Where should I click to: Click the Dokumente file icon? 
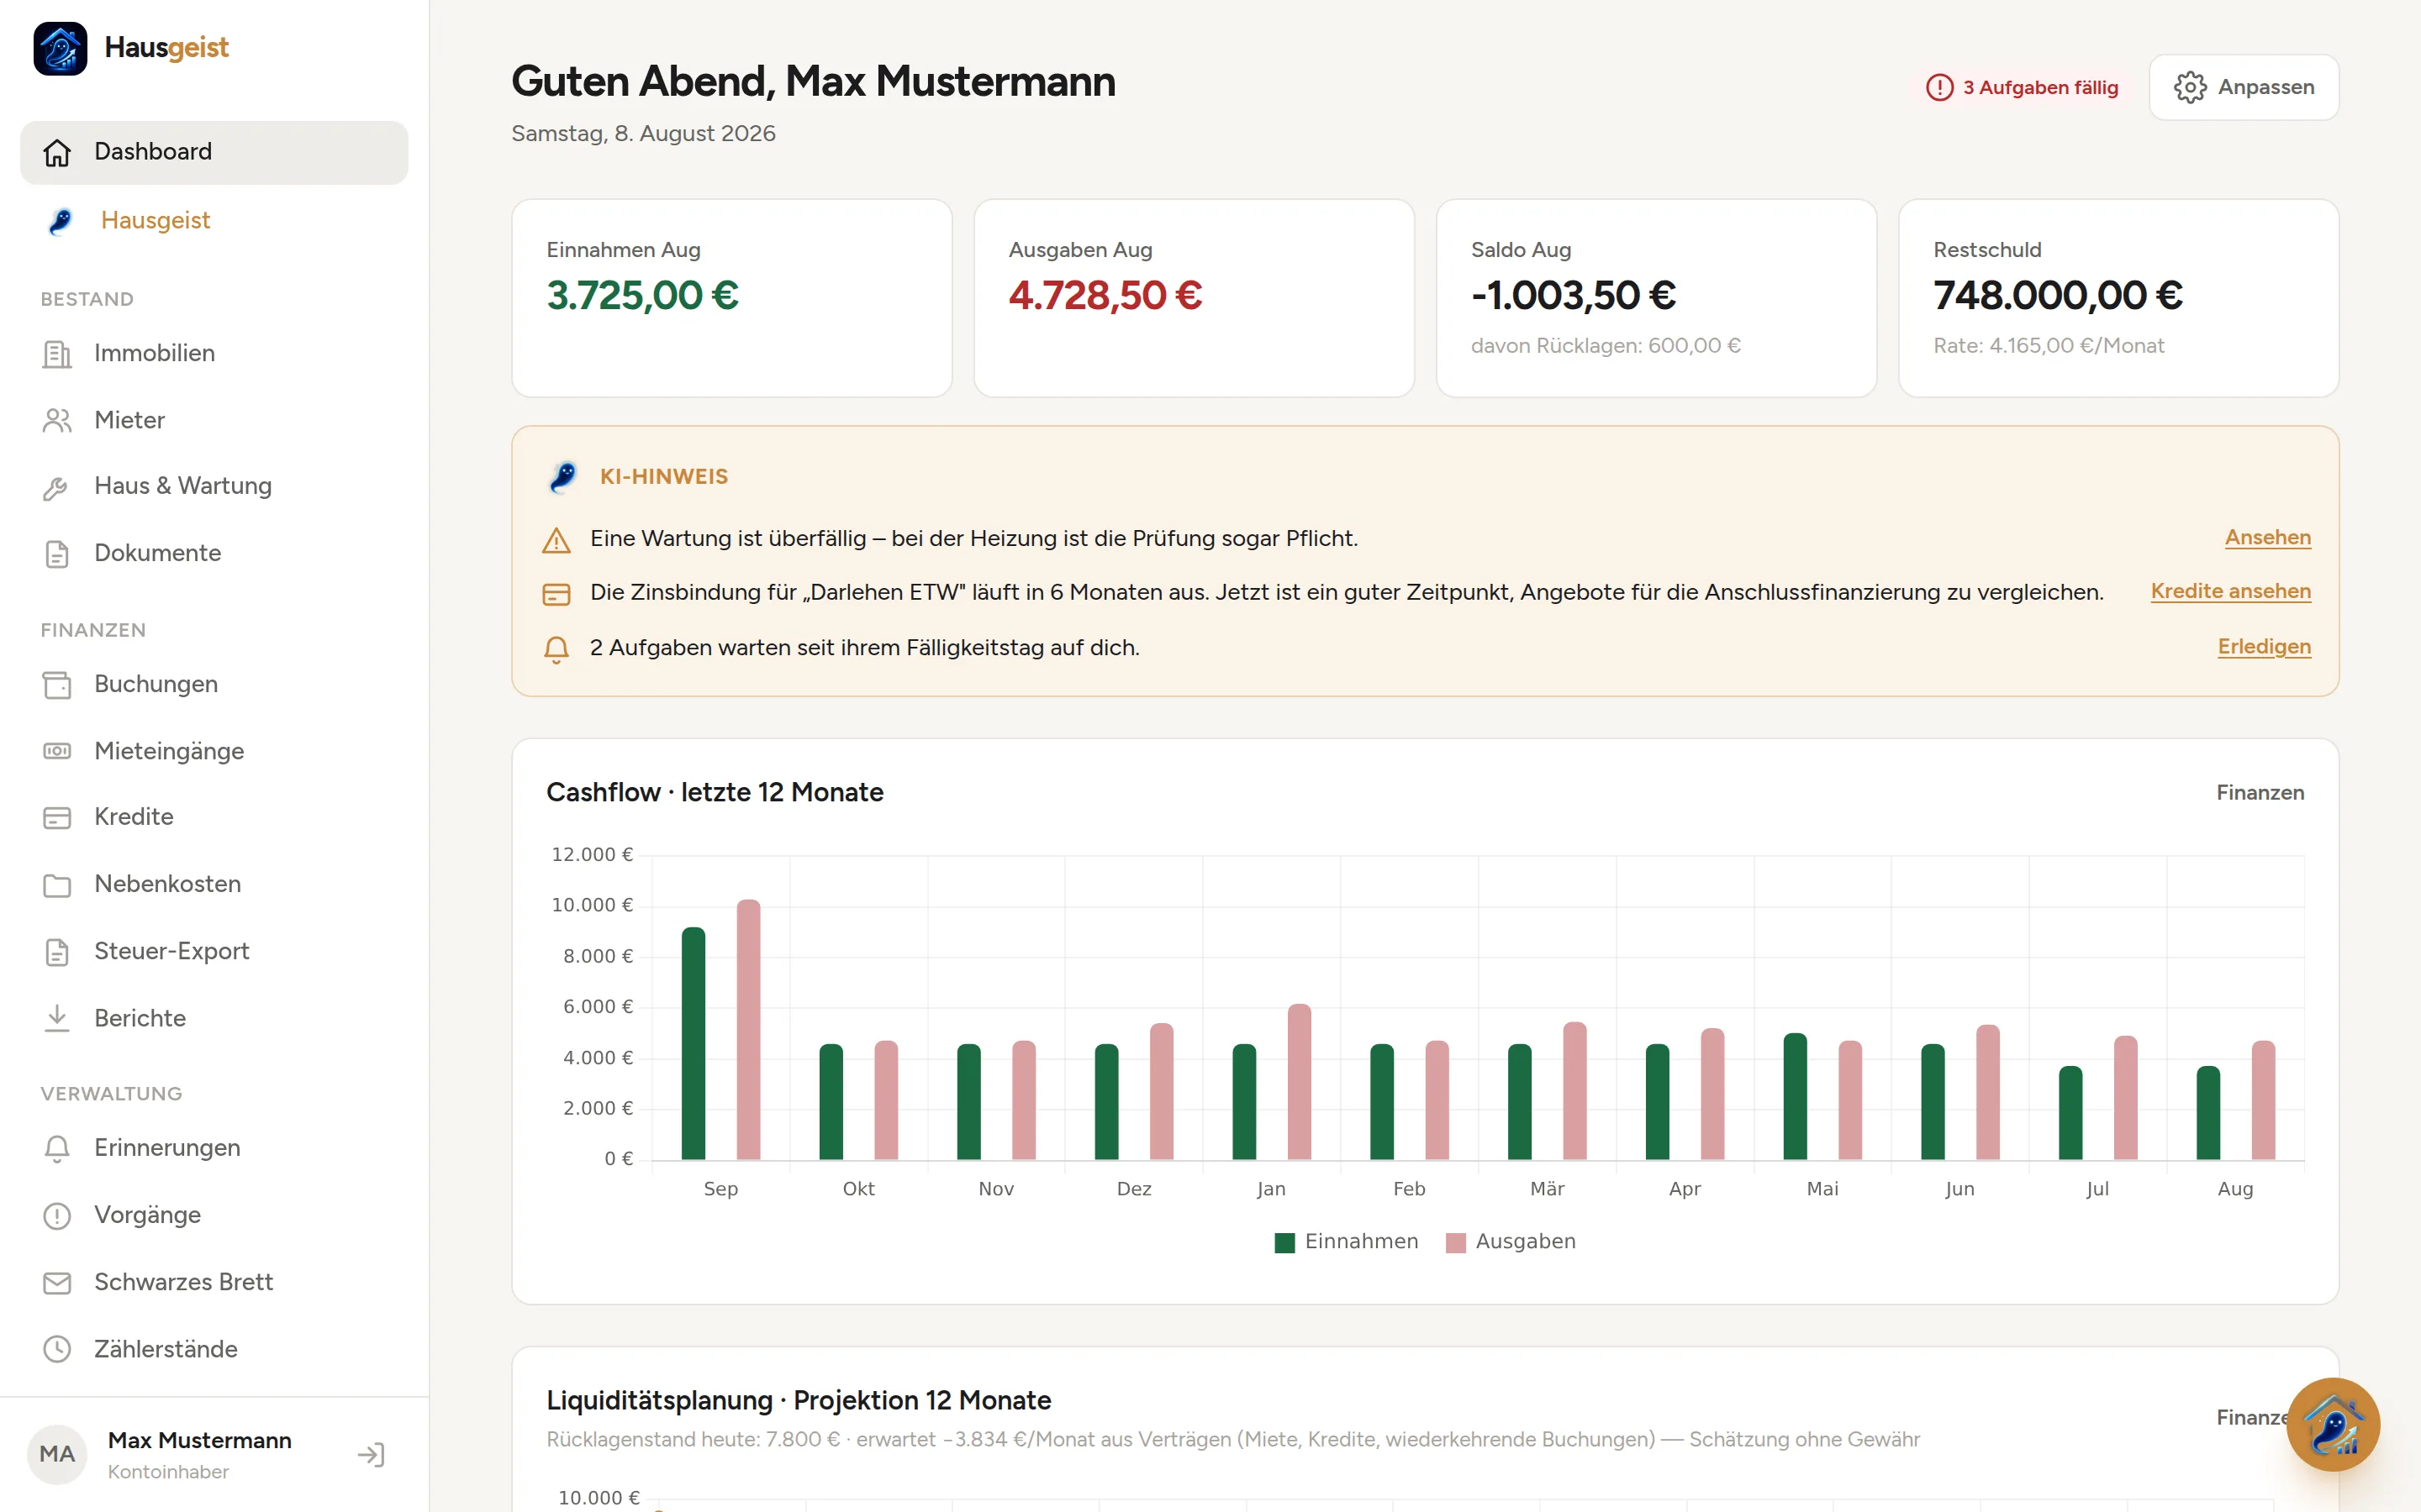click(x=57, y=553)
